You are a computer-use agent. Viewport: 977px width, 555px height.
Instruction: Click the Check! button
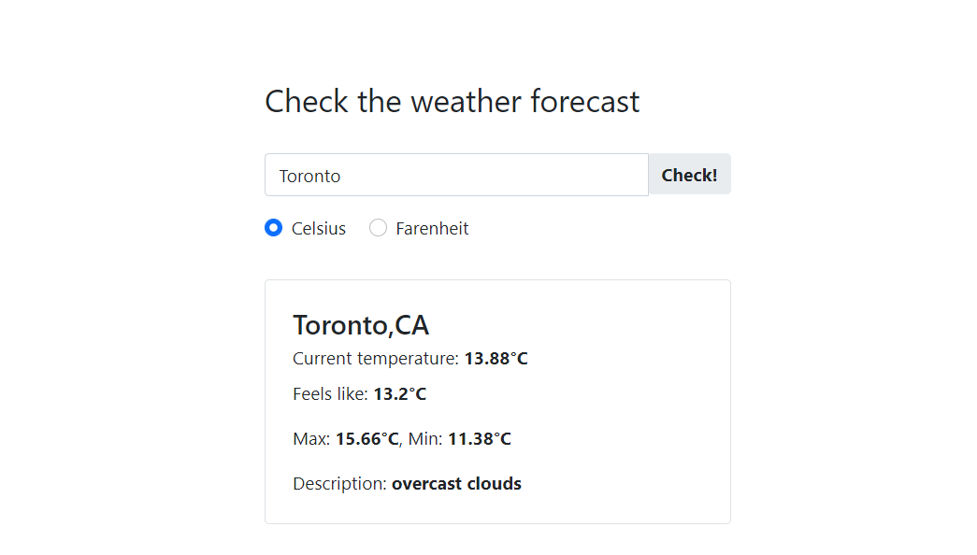point(689,175)
